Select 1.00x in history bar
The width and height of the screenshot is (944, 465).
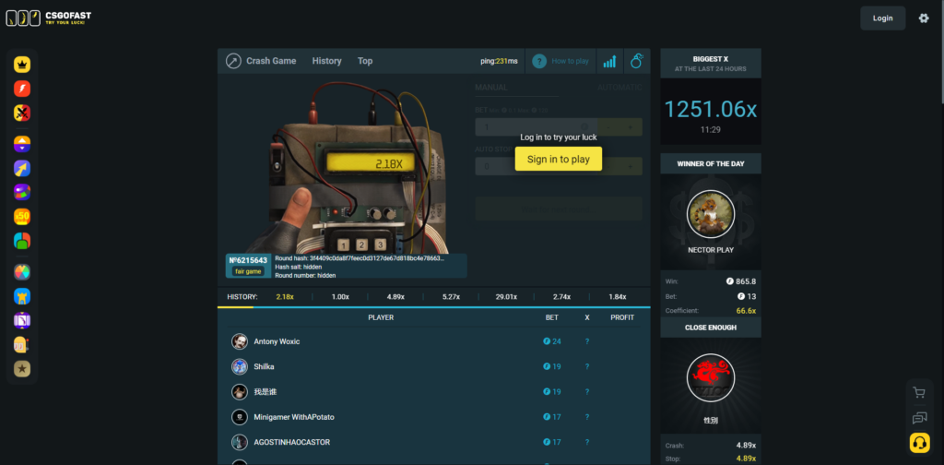340,297
